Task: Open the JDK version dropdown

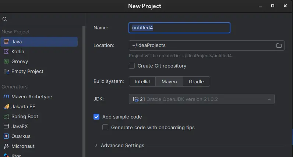Action: click(269, 99)
